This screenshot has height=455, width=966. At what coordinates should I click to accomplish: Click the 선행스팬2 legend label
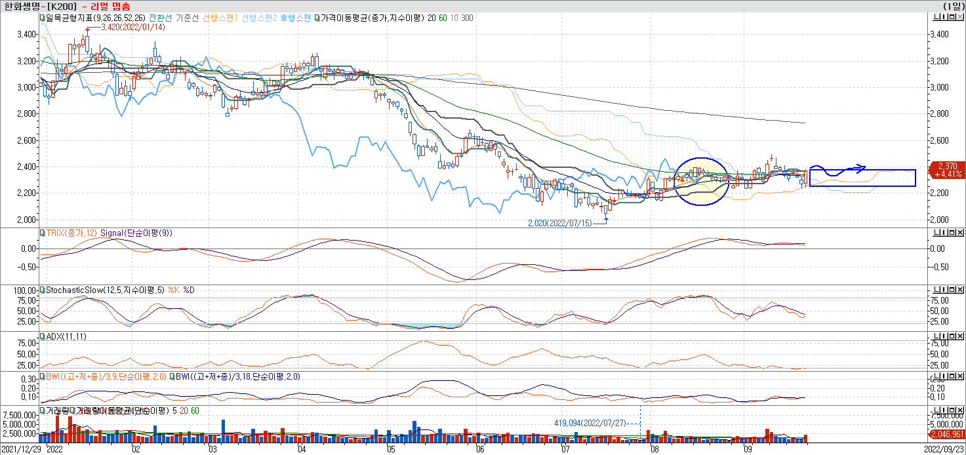259,18
